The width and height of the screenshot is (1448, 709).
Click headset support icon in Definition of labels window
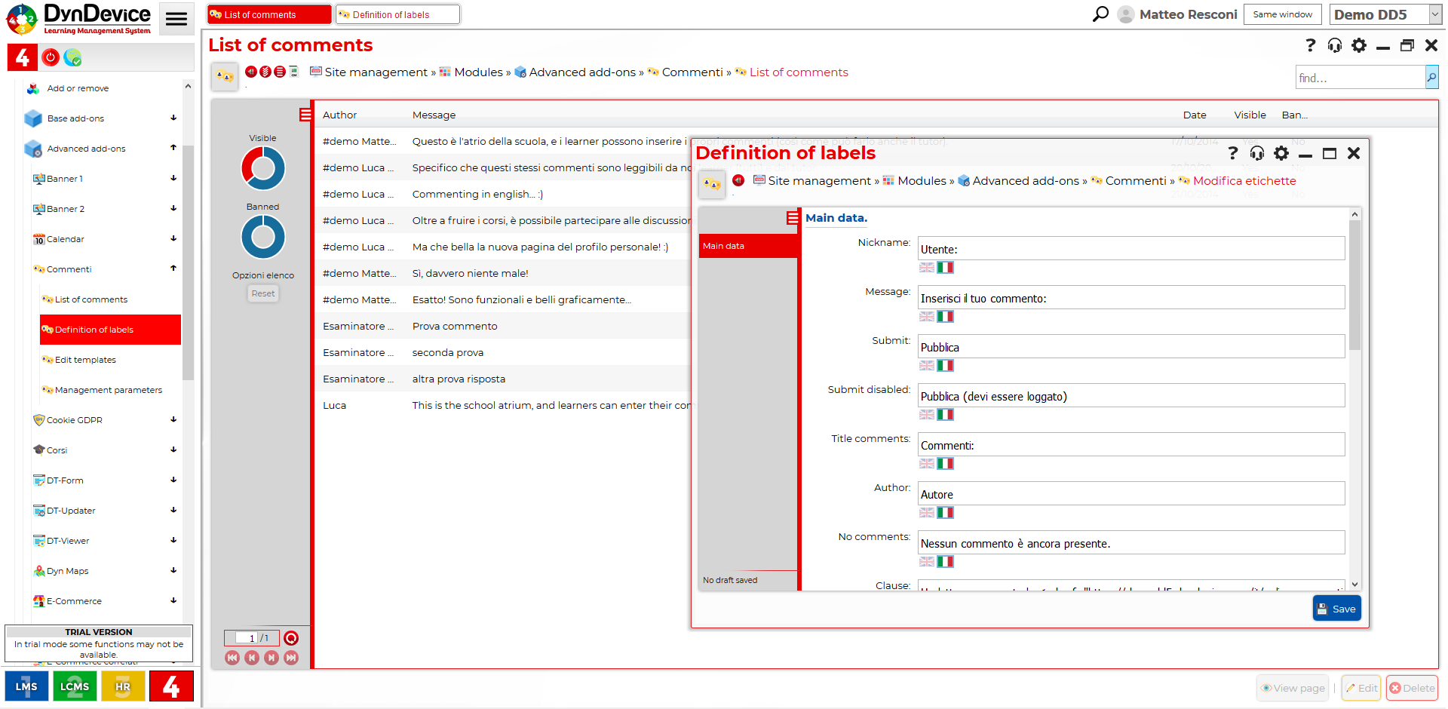tap(1257, 153)
